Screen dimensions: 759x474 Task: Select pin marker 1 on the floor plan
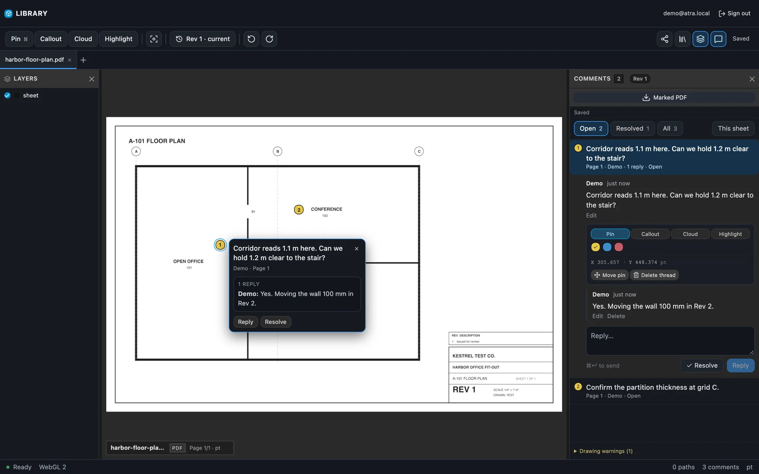point(220,245)
